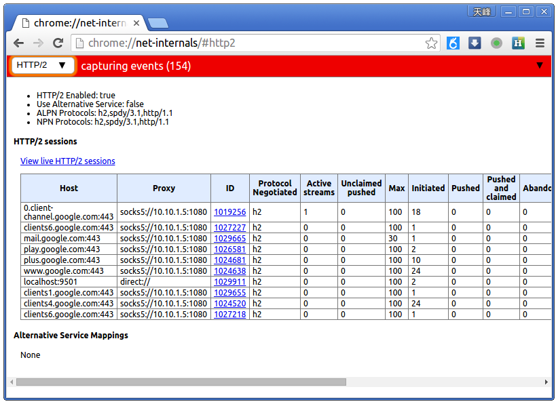Open the Chrome hamburger menu
Image resolution: width=556 pixels, height=402 pixels.
(x=540, y=43)
